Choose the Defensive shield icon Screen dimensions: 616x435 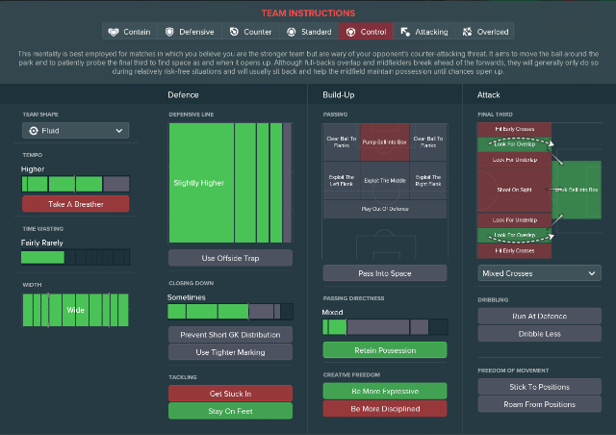coord(169,32)
